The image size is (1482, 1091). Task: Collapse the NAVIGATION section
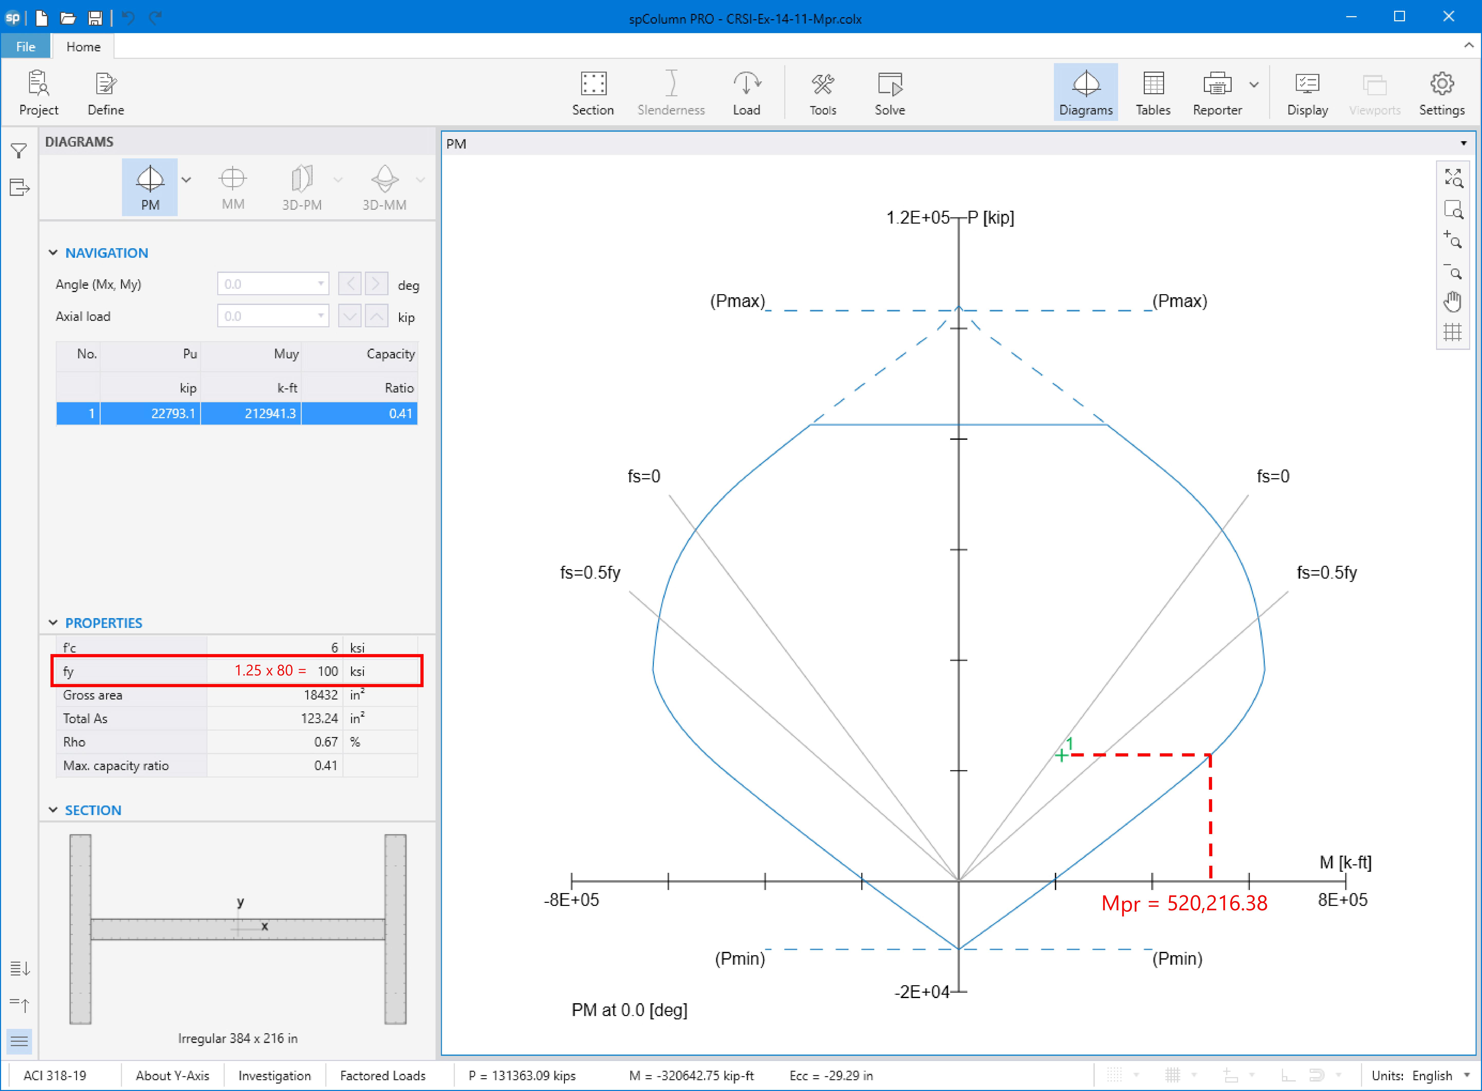(x=53, y=253)
